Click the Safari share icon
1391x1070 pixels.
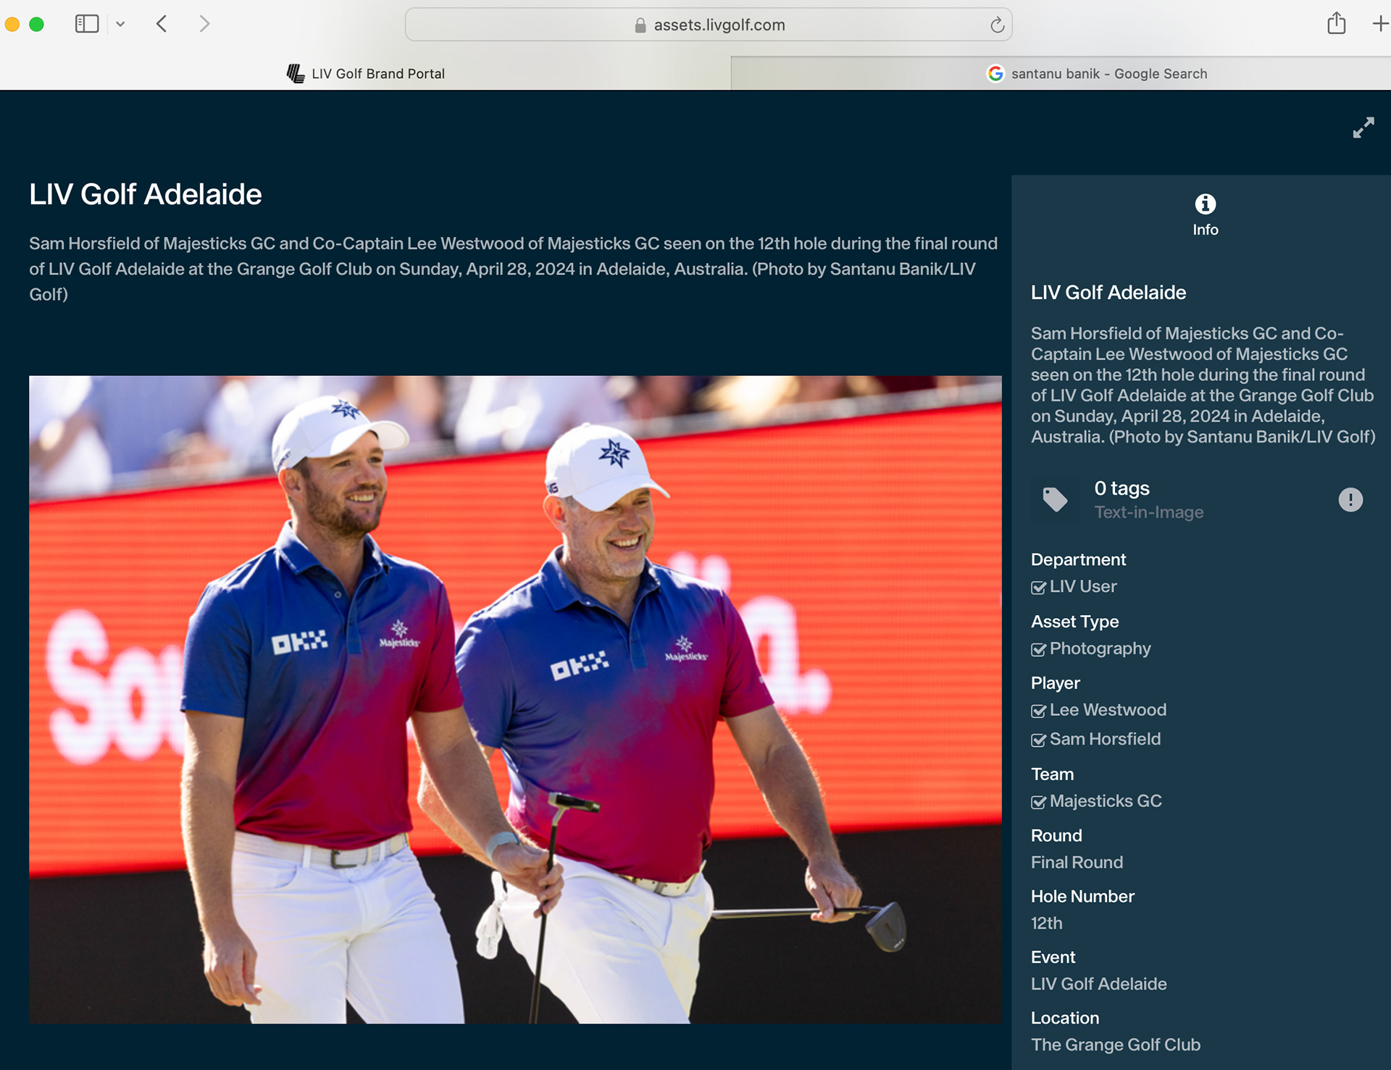(1336, 24)
